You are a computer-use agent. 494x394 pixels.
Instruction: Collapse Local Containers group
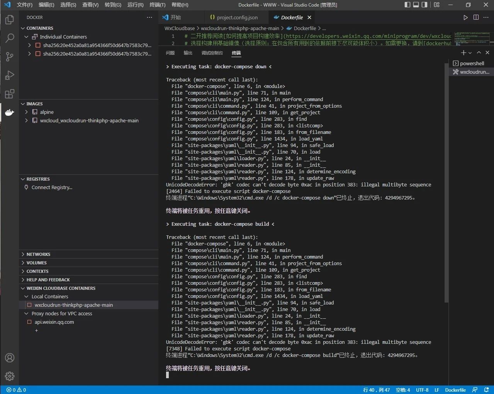click(x=26, y=296)
